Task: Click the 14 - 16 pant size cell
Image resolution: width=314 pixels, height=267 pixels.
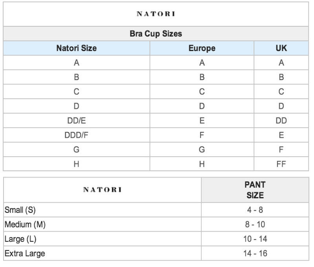Action: (x=255, y=253)
